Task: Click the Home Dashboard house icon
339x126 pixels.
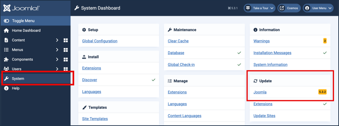Action: [7, 30]
